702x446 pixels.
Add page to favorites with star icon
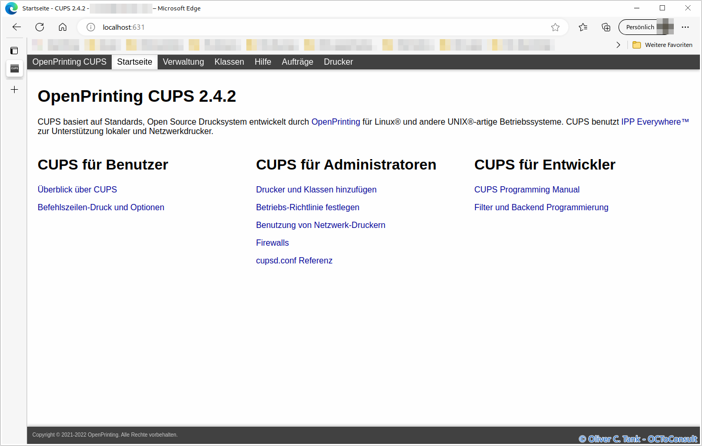click(x=555, y=27)
